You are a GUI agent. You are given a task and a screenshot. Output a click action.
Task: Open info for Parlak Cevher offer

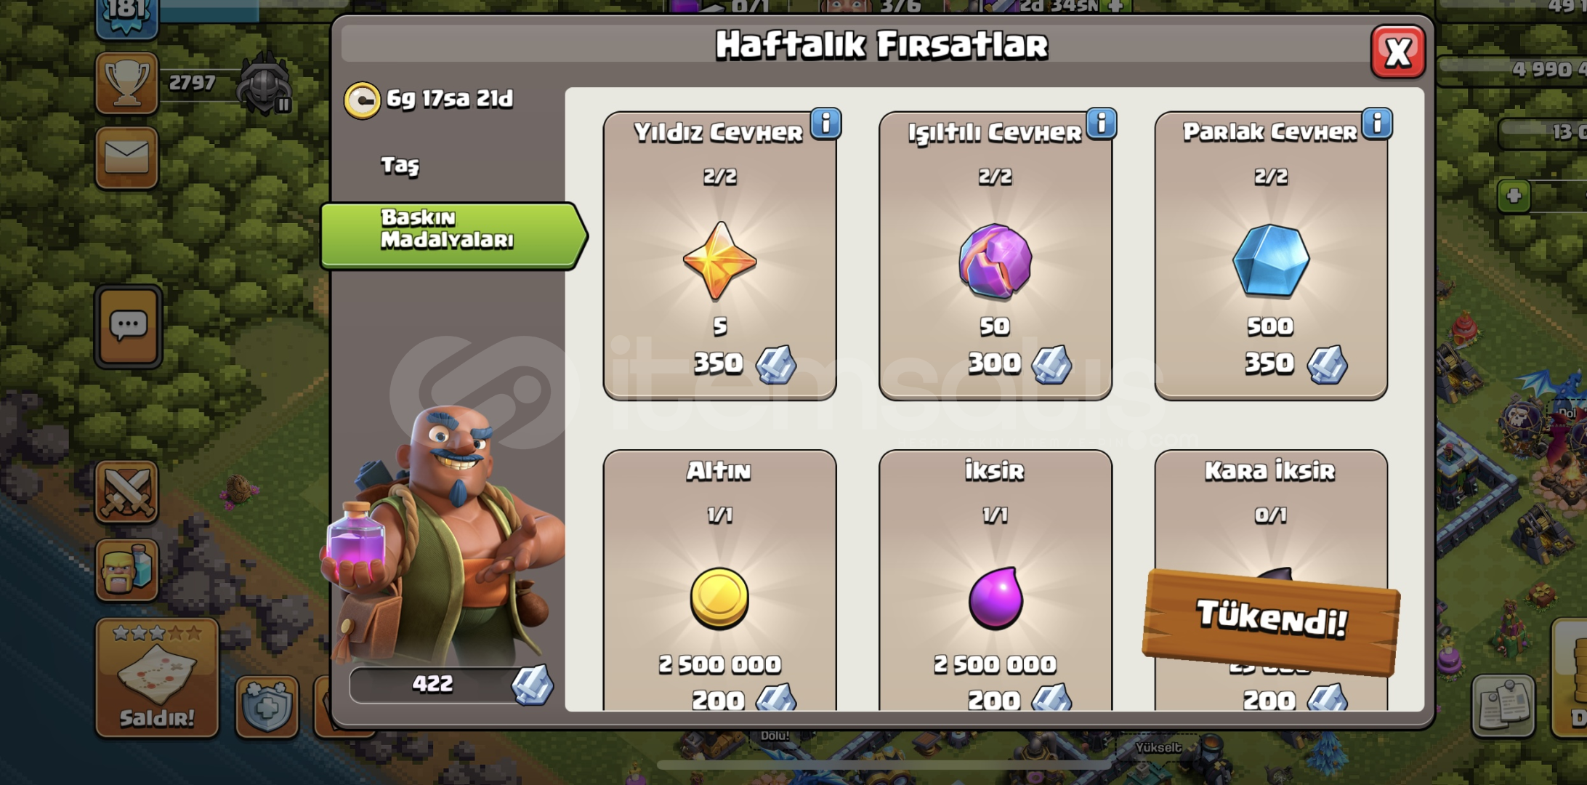coord(1377,124)
